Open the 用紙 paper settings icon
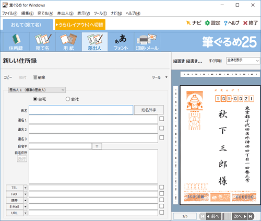This screenshot has height=221, width=261. 68,42
